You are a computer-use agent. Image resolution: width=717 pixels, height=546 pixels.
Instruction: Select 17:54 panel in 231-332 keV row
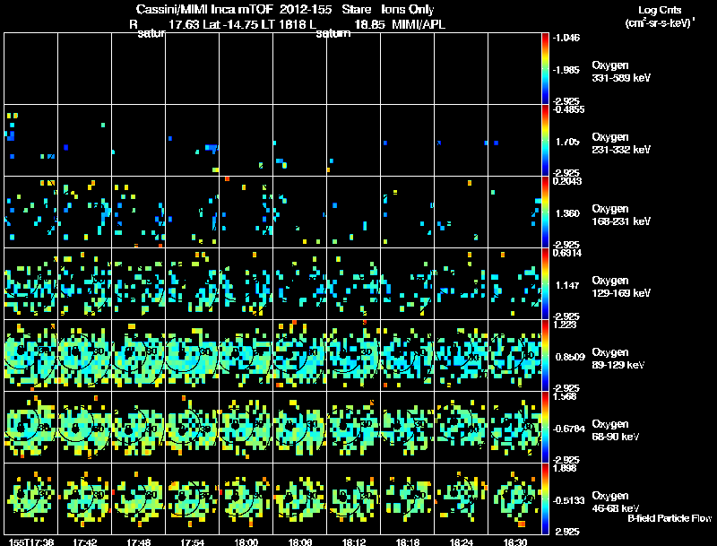[192, 141]
